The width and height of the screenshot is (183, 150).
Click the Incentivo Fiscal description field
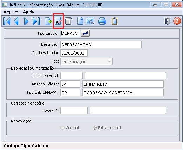click(x=126, y=76)
